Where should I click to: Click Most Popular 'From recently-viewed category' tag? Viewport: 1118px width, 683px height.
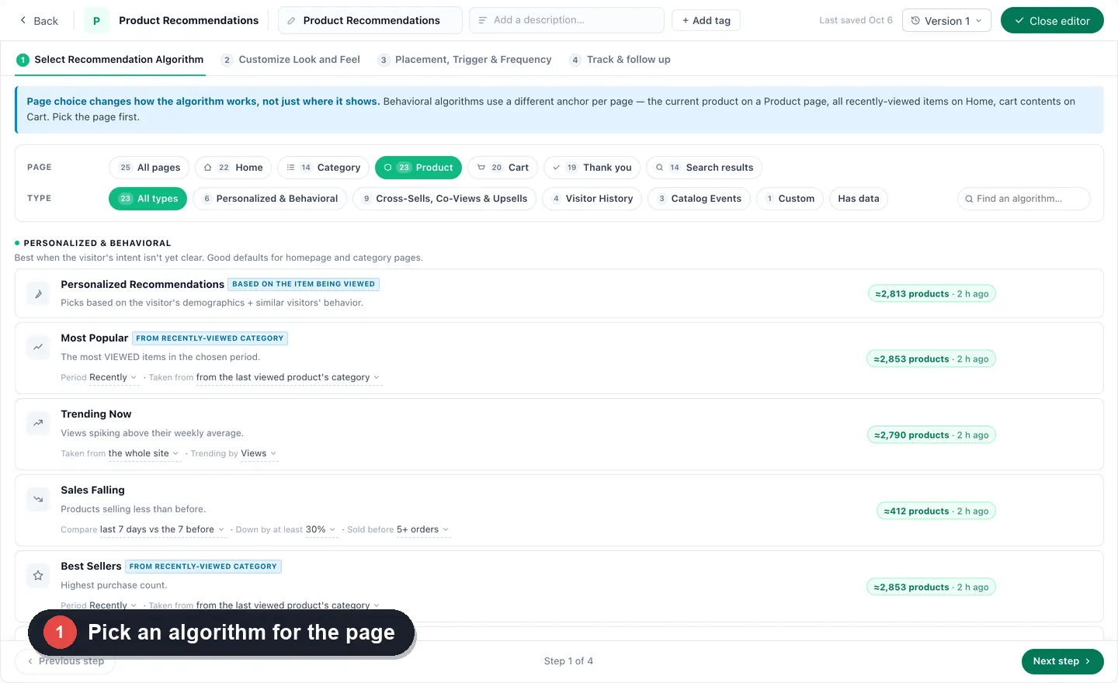(x=210, y=338)
